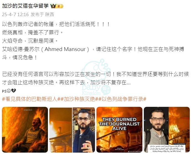
Task: Click the crown VIP badge icon
Action: (x=53, y=6)
